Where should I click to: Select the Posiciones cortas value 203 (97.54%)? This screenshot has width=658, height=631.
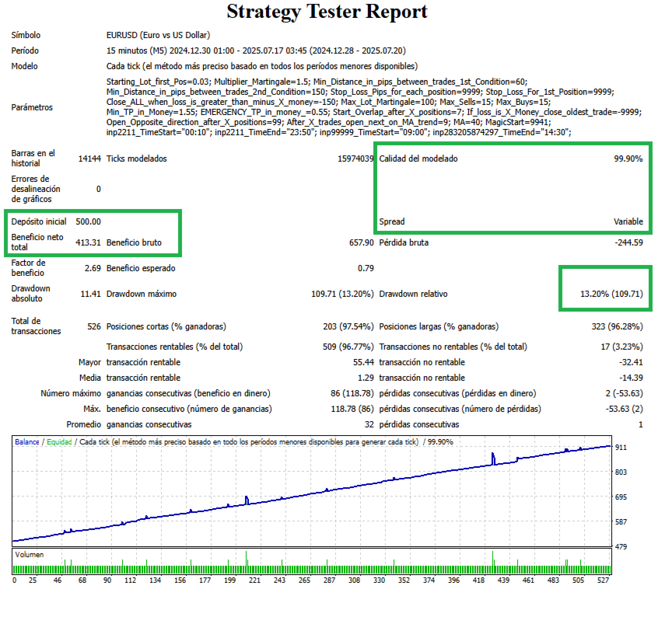[x=348, y=326]
